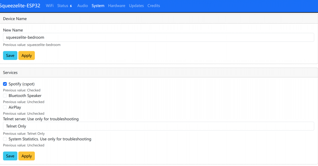Switch to the WiFi tab
Viewport: 318px width, 166px height.
point(50,6)
